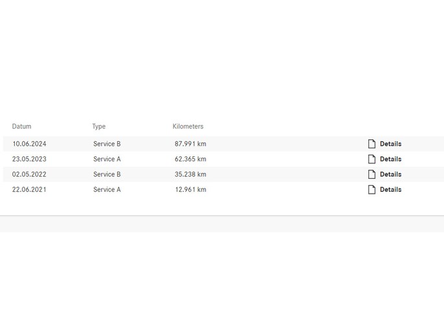This screenshot has width=444, height=333.
Task: Click document icon for 23.05.2023 service
Action: point(371,159)
